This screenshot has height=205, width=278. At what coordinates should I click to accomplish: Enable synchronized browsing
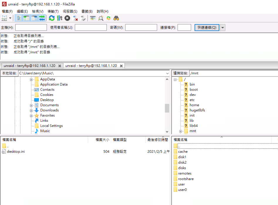click(109, 18)
